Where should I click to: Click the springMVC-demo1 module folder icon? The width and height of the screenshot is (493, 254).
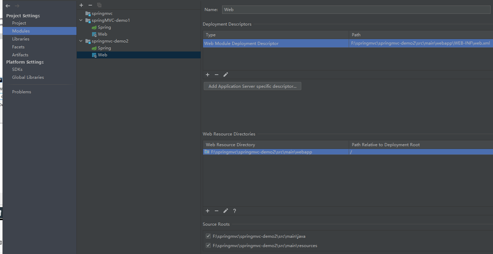[x=88, y=20]
